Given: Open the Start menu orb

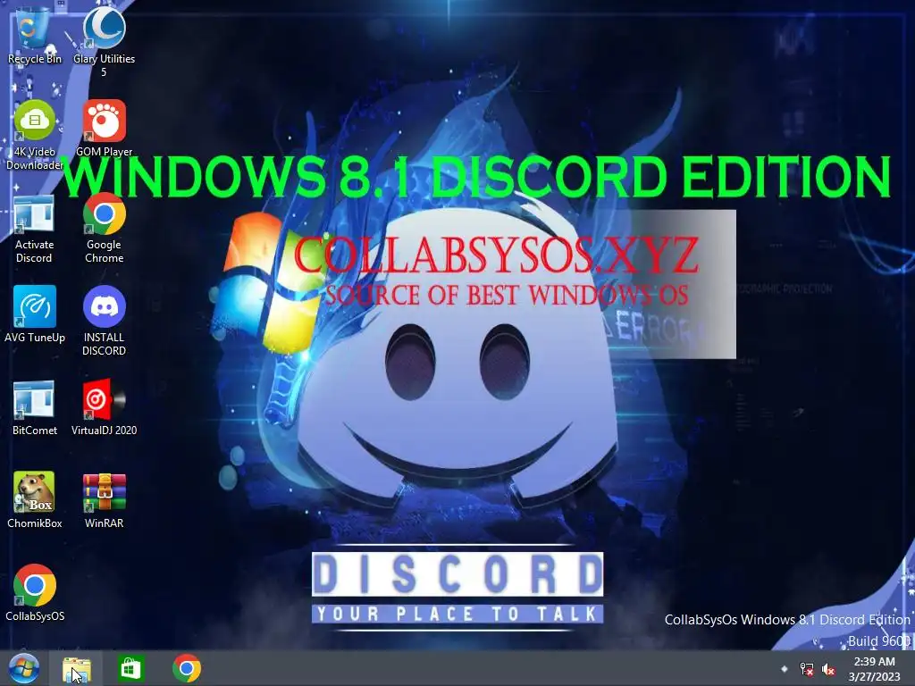Looking at the screenshot, I should pos(24,668).
